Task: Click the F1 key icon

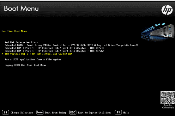Action: pyautogui.click(x=118, y=112)
